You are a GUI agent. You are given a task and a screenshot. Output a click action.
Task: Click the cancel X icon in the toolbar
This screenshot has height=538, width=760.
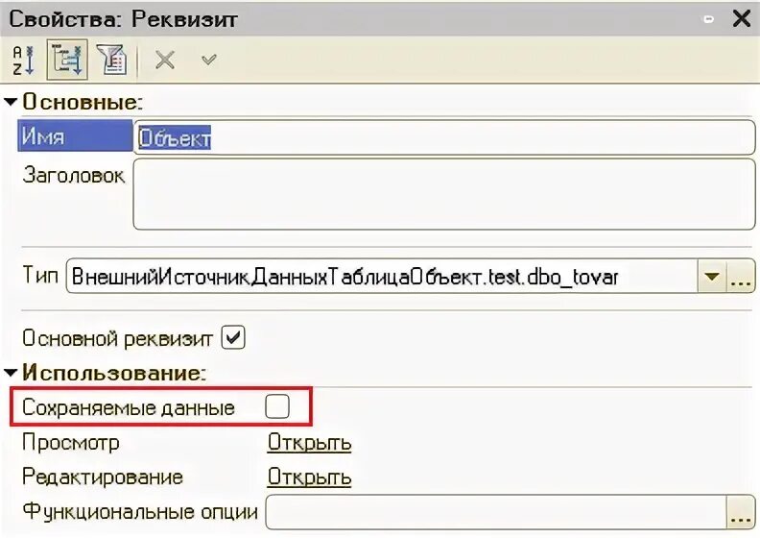[x=165, y=61]
